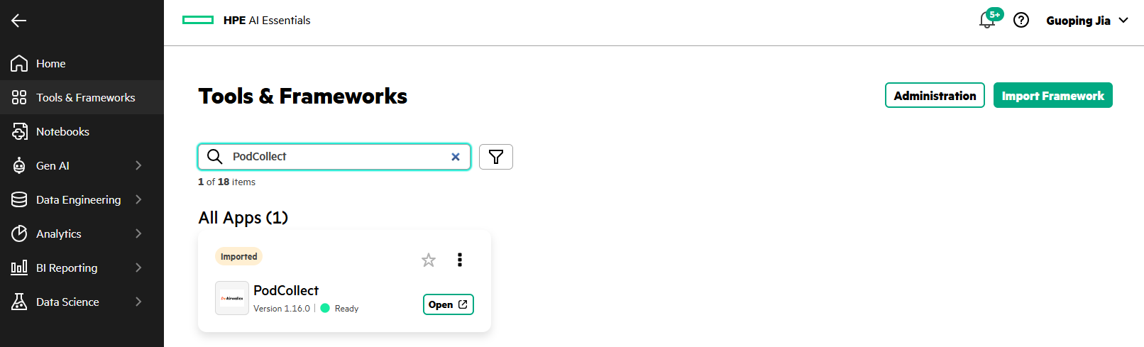
Task: Go to Home in the sidebar
Action: pos(82,63)
